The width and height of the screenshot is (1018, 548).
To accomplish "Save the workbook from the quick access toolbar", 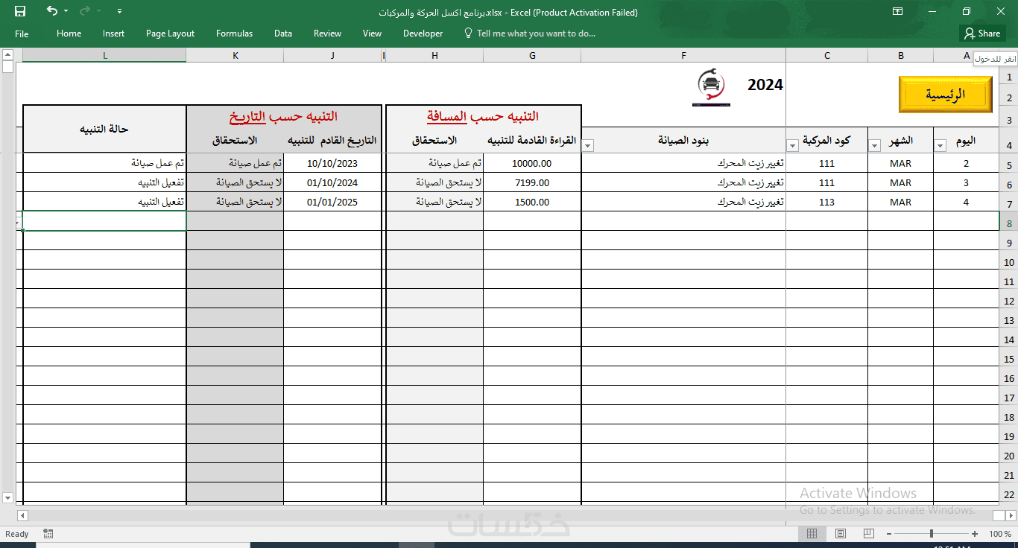I will pyautogui.click(x=20, y=11).
